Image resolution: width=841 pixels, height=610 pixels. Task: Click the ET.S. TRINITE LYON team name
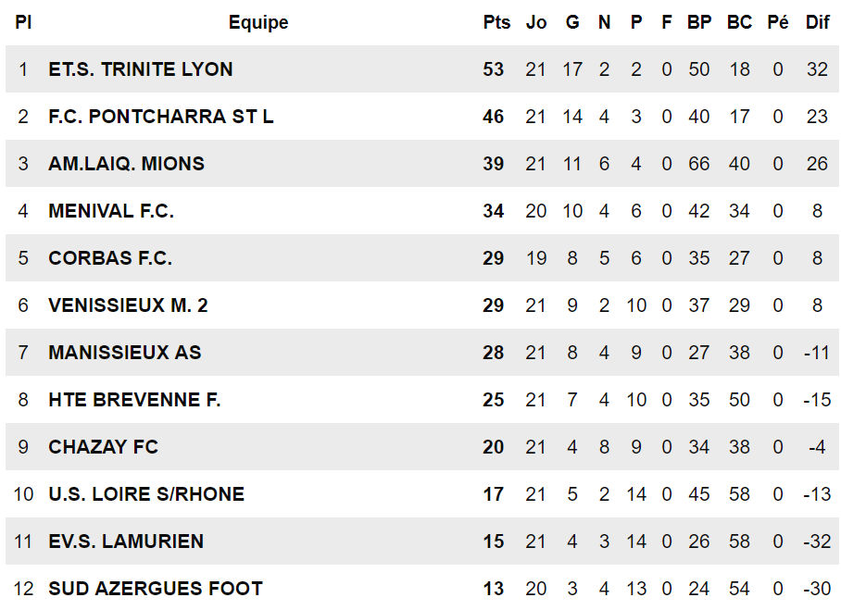(x=141, y=69)
